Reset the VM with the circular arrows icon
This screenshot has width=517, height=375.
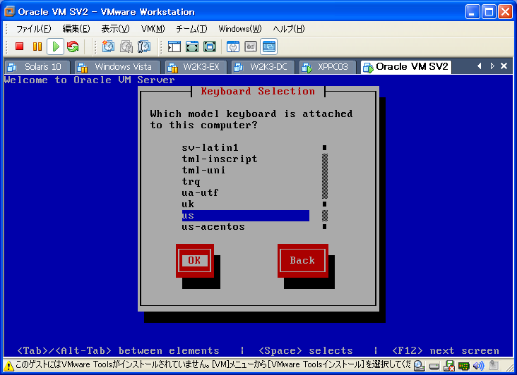(73, 47)
